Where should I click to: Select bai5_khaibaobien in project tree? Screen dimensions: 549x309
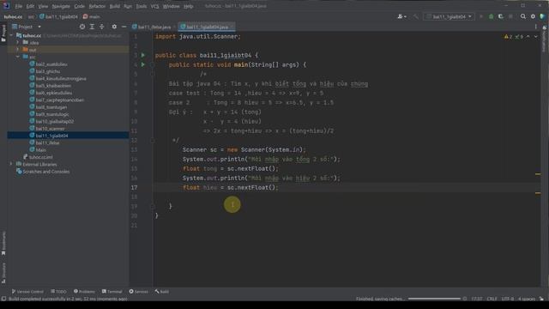click(x=53, y=86)
